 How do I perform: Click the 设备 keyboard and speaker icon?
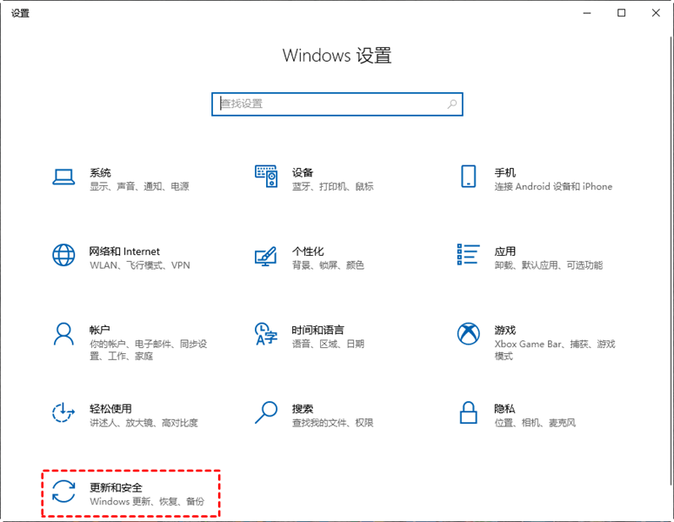[x=265, y=177]
